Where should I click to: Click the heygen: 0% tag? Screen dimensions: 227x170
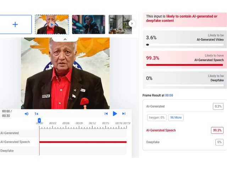click(x=157, y=118)
